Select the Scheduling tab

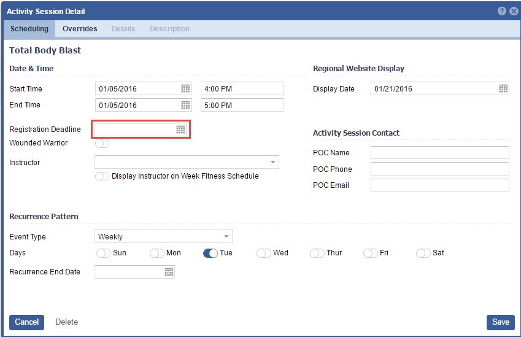click(x=29, y=29)
